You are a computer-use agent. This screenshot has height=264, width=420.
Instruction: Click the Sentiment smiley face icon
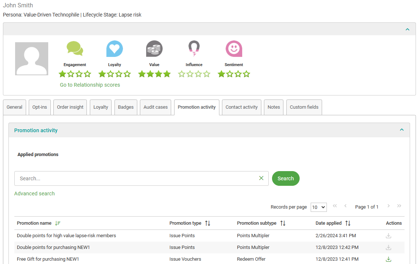tap(234, 49)
